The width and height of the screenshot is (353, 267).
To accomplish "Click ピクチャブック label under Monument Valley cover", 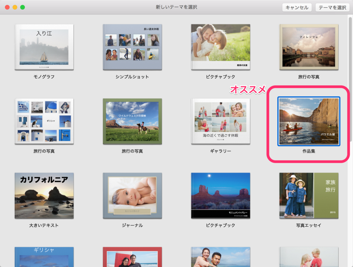I will [221, 225].
